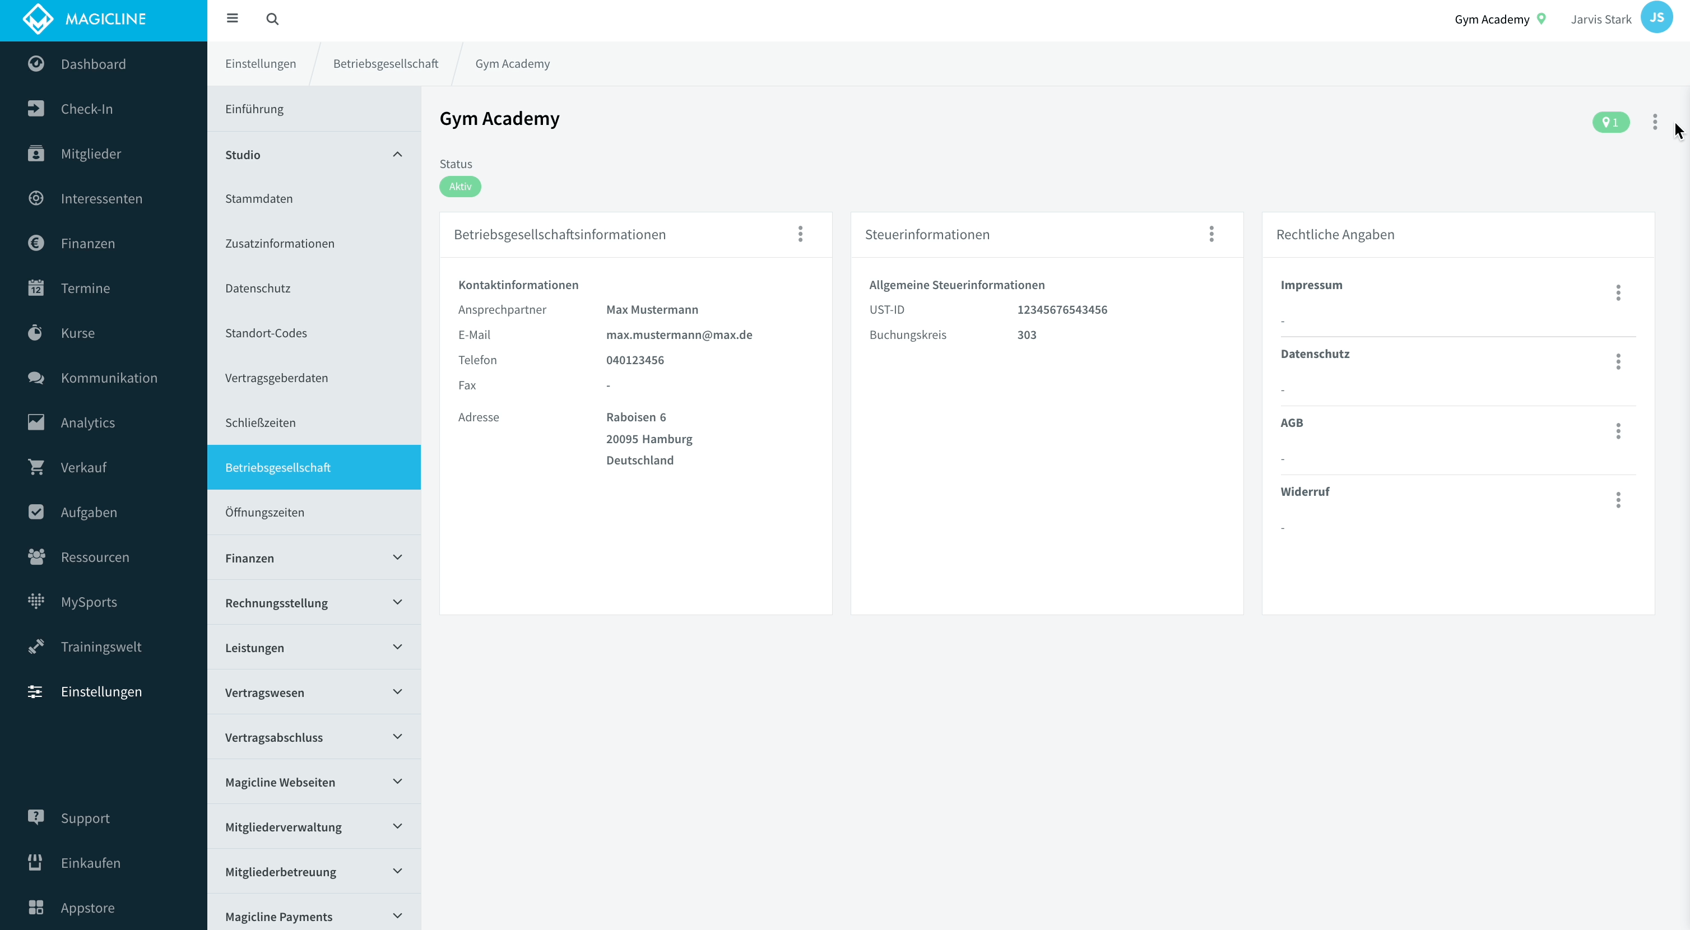Click the Einstellungen breadcrumb link
Viewport: 1690px width, 930px height.
pos(261,64)
